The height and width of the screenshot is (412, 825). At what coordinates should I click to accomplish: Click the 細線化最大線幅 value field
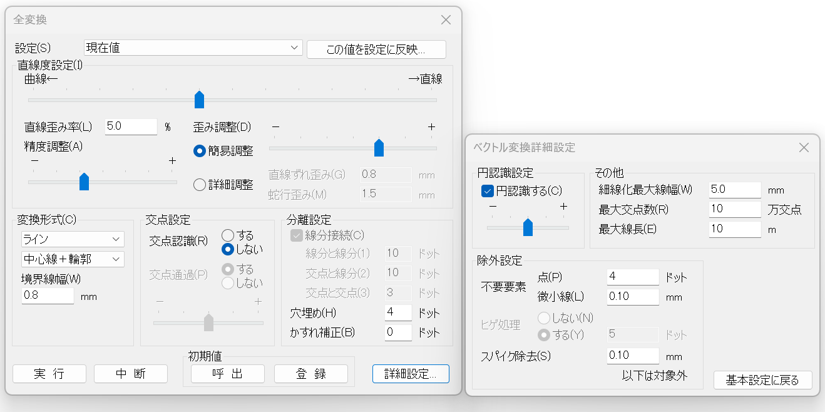[735, 190]
